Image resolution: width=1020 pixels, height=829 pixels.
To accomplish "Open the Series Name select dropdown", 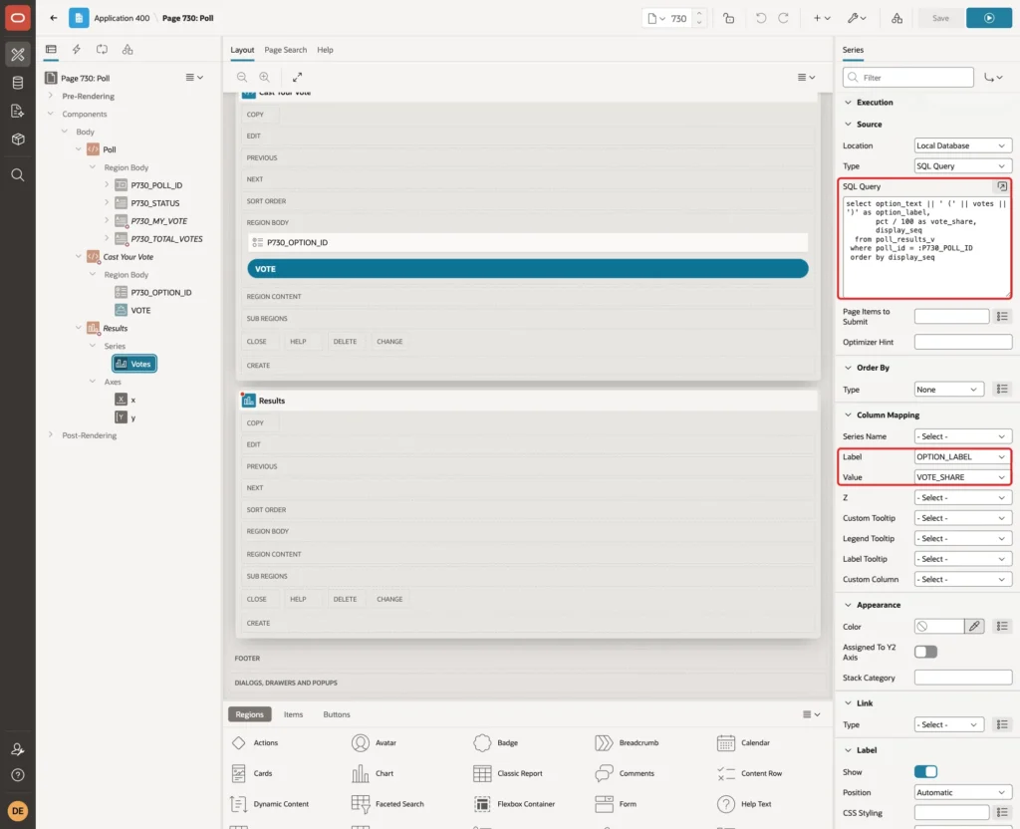I will click(x=962, y=436).
